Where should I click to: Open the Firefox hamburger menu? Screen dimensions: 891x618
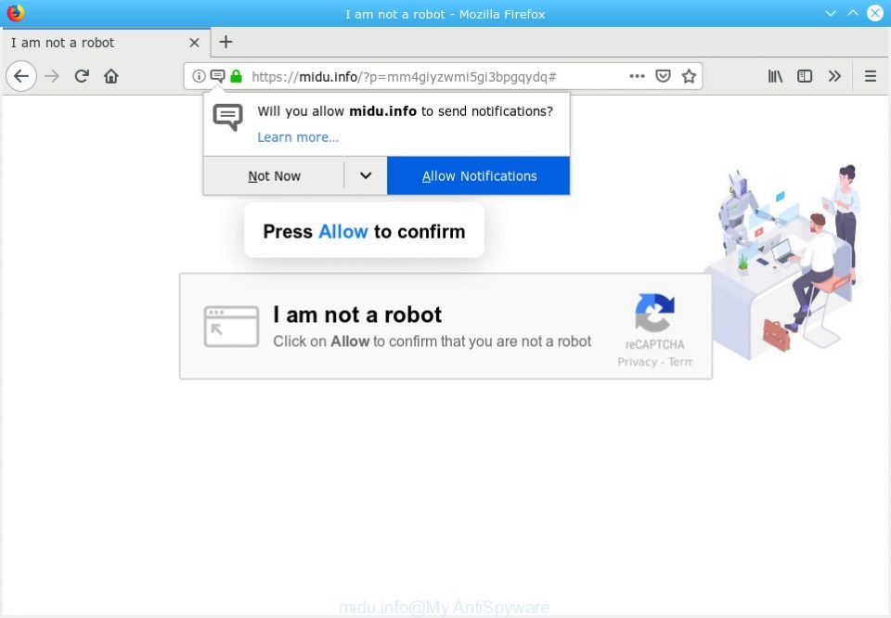pyautogui.click(x=870, y=76)
